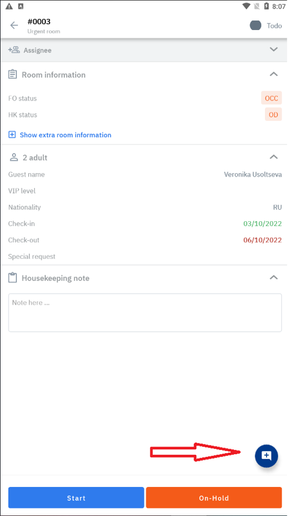Click the Housekeeping note clipboard icon
Image resolution: width=290 pixels, height=516 pixels.
coord(13,278)
